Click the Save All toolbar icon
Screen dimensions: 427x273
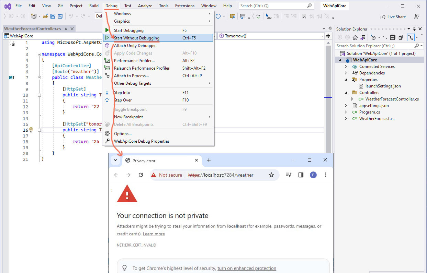click(x=60, y=16)
